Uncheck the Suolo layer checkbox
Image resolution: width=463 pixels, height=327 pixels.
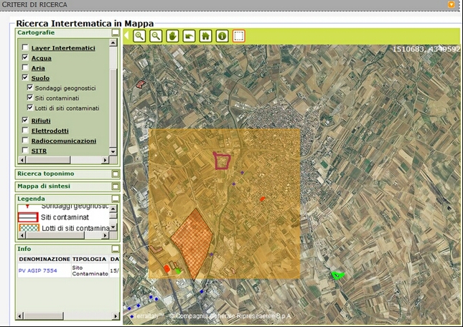click(25, 77)
